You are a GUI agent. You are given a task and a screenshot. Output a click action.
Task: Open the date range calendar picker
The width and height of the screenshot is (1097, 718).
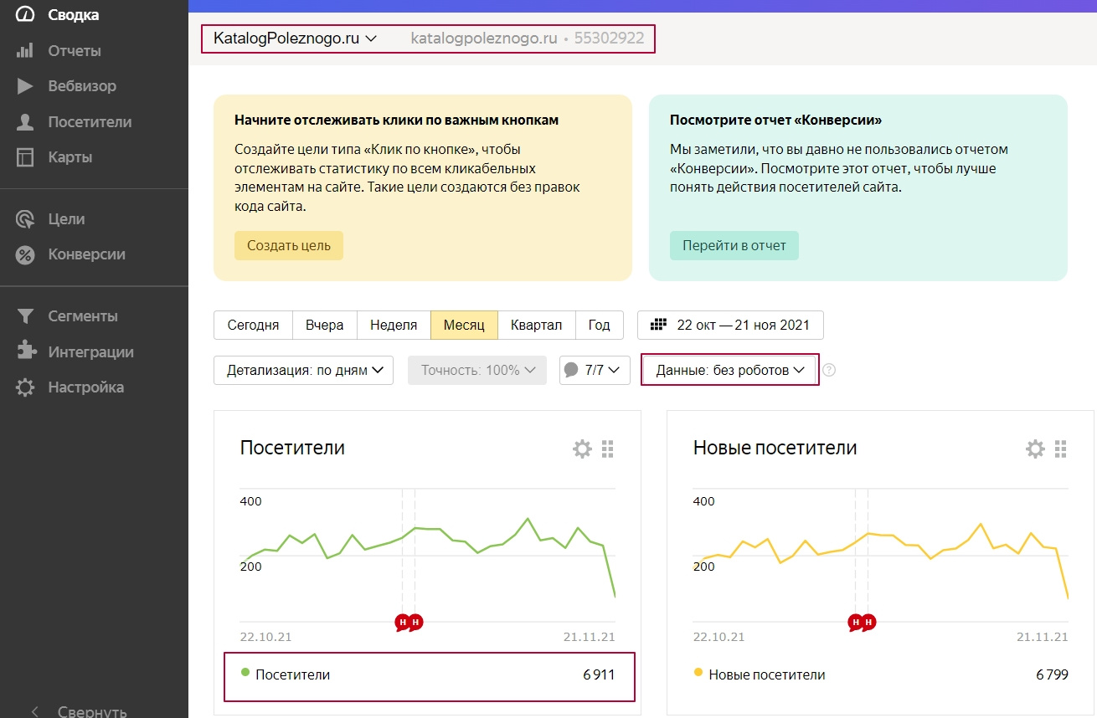(x=730, y=325)
